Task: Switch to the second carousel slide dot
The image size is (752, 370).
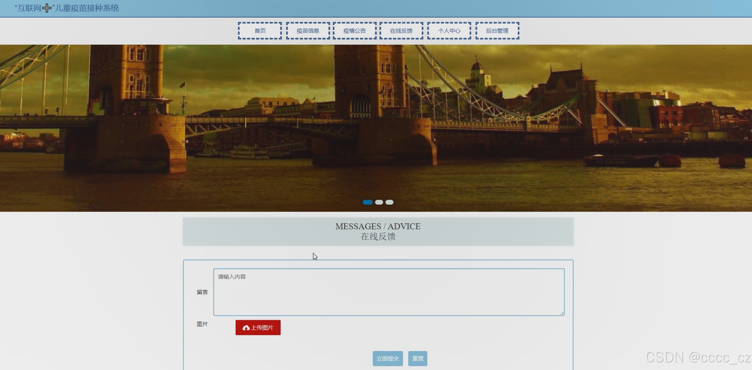Action: (x=379, y=202)
